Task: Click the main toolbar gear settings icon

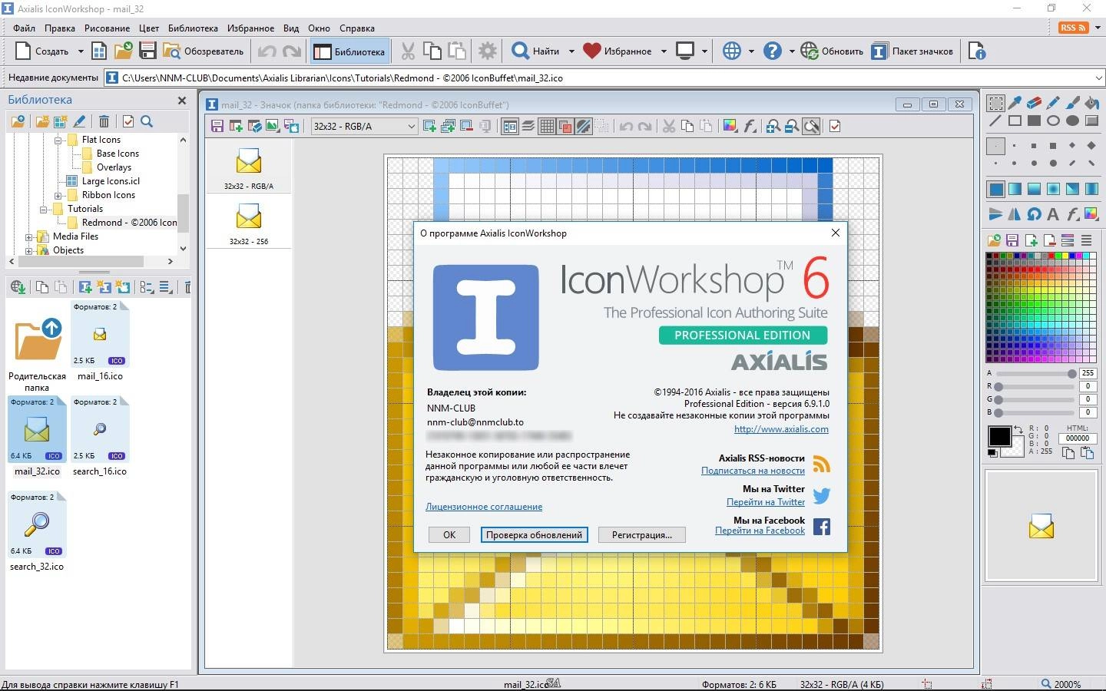Action: pyautogui.click(x=488, y=51)
